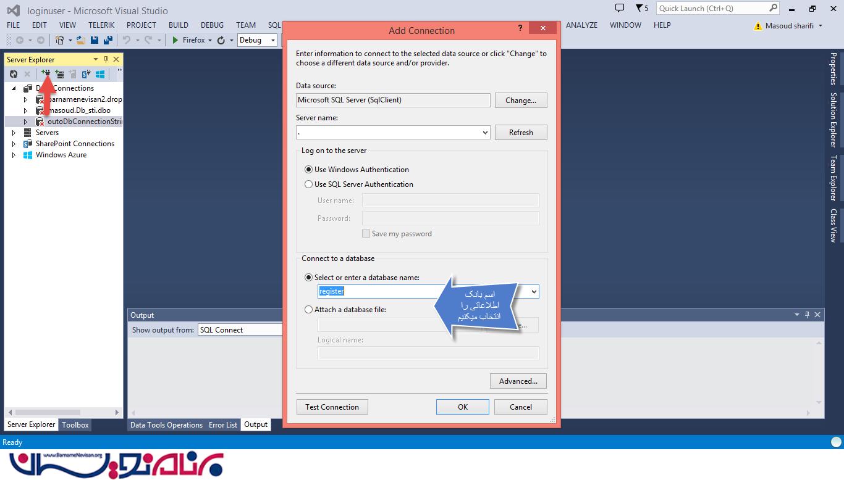Screen dimensions: 844x480
Task: Click the Connect to SharePoint icon
Action: tap(86, 74)
